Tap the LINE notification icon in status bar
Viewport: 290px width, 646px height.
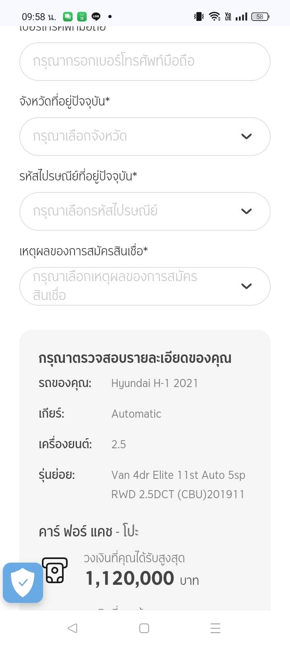coord(96,17)
